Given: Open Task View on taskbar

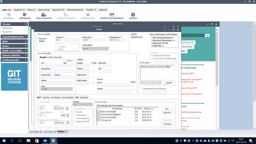Looking at the screenshot, I should click(20, 140).
